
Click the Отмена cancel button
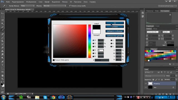coord(115,27)
